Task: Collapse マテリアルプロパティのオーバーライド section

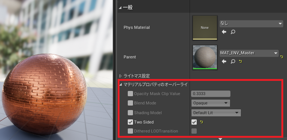Action: pyautogui.click(x=120, y=85)
